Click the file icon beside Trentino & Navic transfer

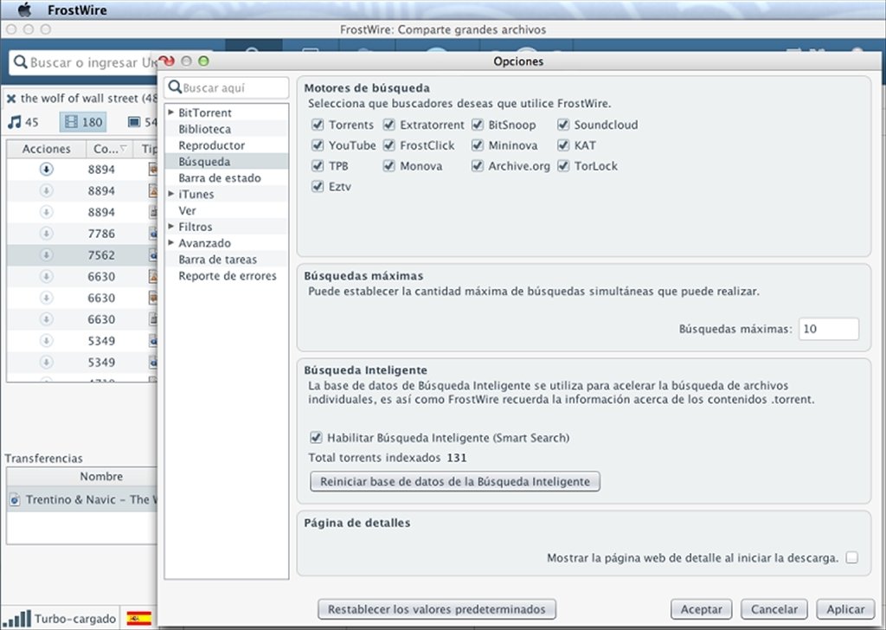point(15,500)
